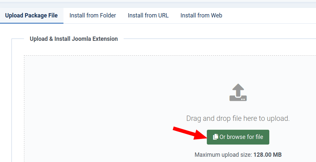316x162 pixels.
Task: Click the tray base of the upload icon
Action: pos(238,98)
